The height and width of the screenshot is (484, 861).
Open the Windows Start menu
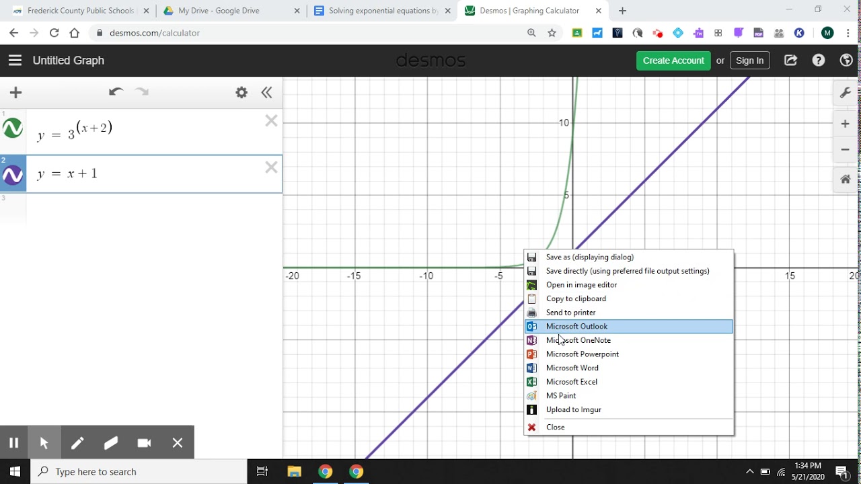pos(15,471)
